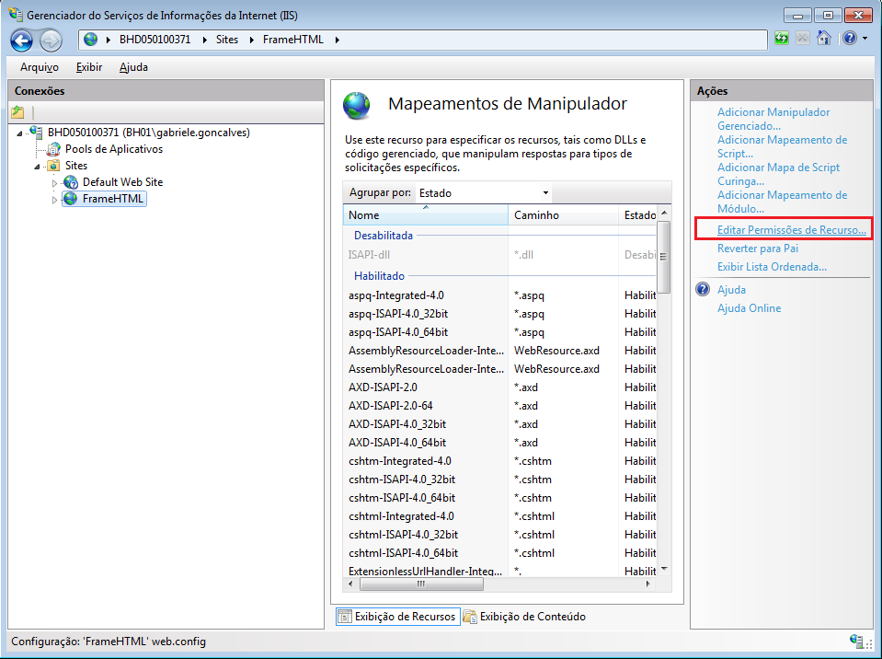Click horizontal scroll right arrow

(x=648, y=584)
